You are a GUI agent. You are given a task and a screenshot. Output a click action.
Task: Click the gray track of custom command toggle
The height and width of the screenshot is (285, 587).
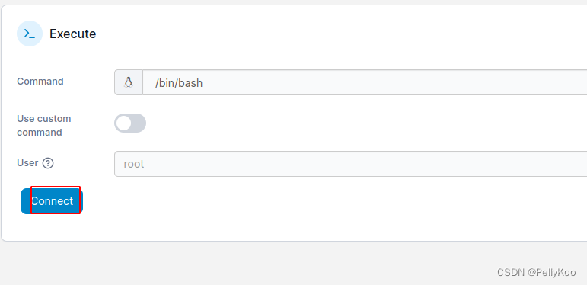click(x=139, y=123)
